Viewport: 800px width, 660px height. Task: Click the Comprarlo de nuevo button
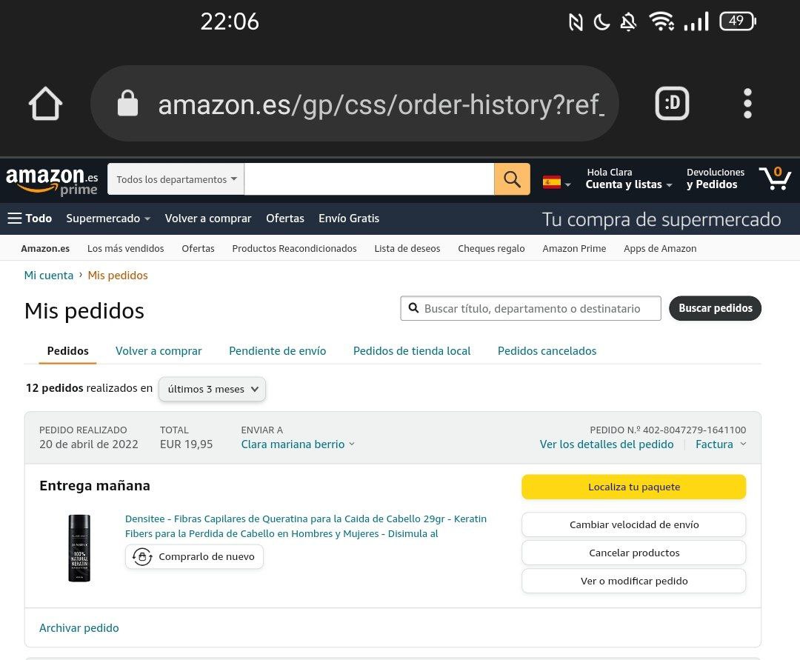tap(194, 556)
